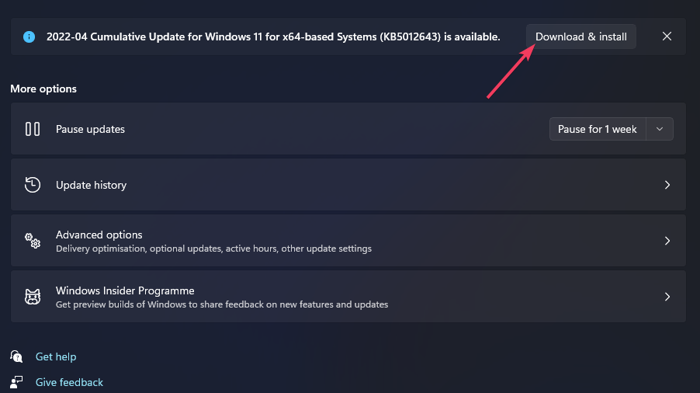Open Advanced options via its chevron
Screen dimensions: 700x393
pos(667,241)
